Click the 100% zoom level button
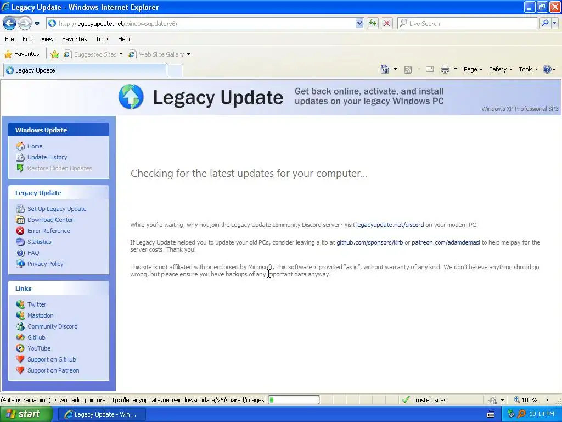 (x=526, y=400)
